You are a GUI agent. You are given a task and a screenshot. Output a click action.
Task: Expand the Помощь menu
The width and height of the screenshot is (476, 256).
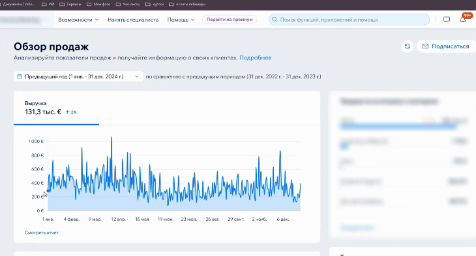coord(181,20)
